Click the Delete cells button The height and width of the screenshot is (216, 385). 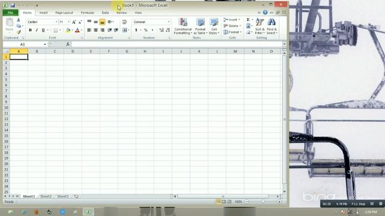coord(233,26)
